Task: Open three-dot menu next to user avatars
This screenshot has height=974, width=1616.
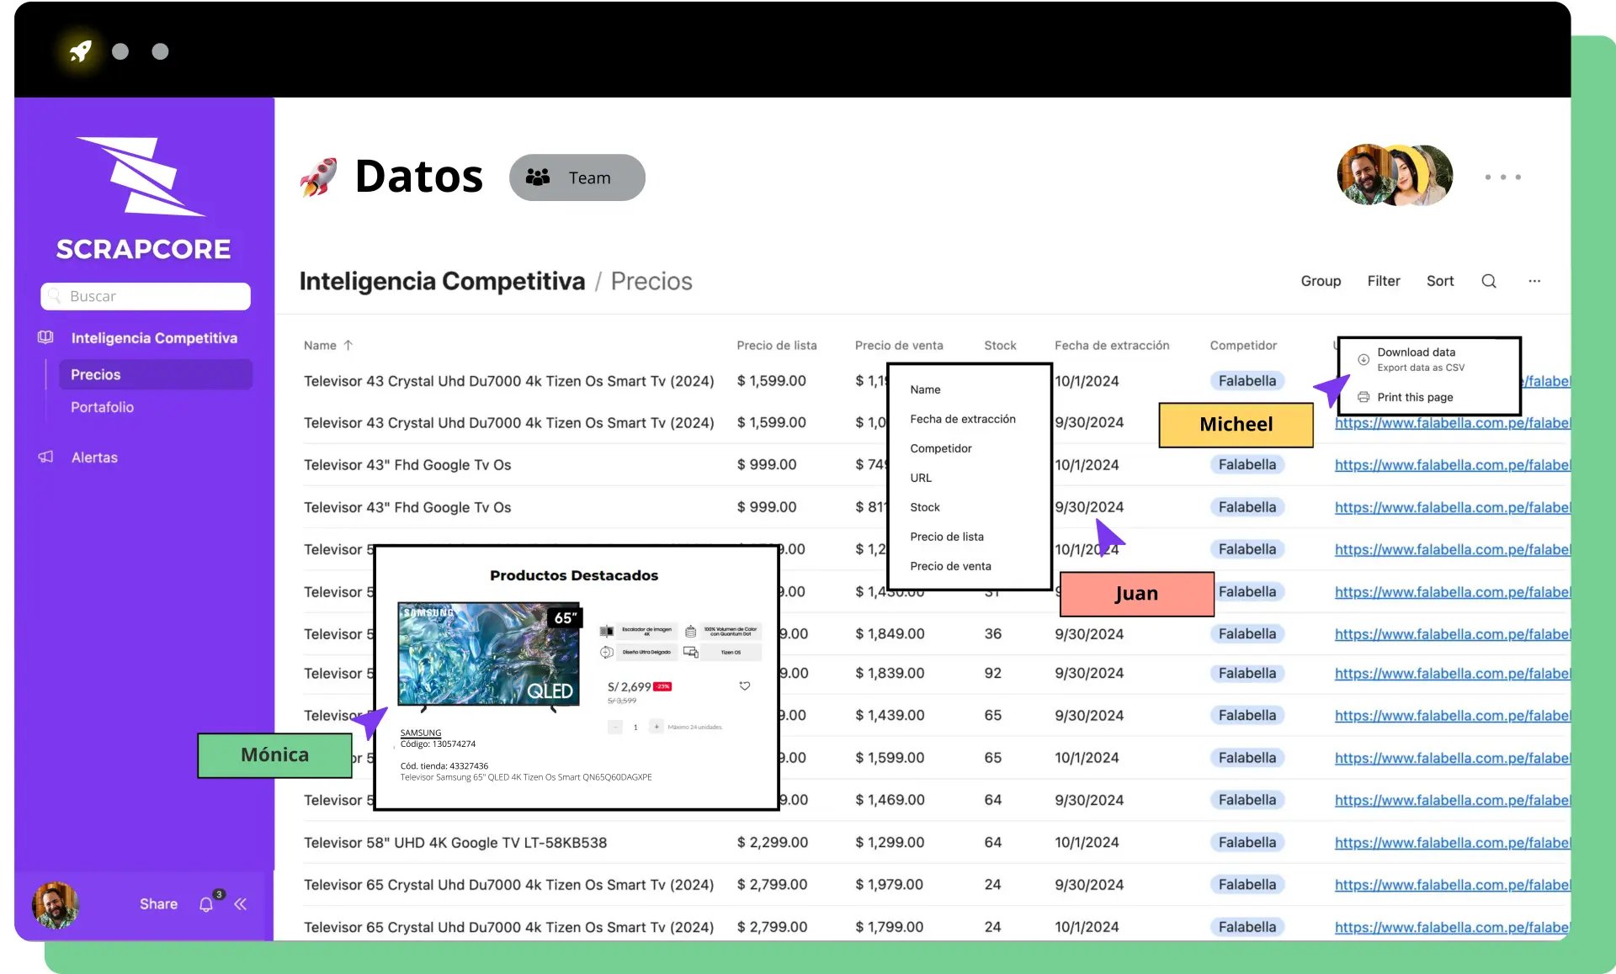Action: [1502, 177]
